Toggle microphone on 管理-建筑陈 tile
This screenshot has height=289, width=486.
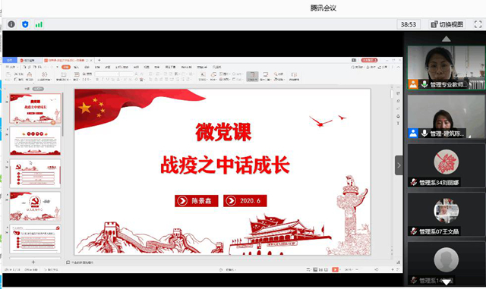(x=424, y=134)
